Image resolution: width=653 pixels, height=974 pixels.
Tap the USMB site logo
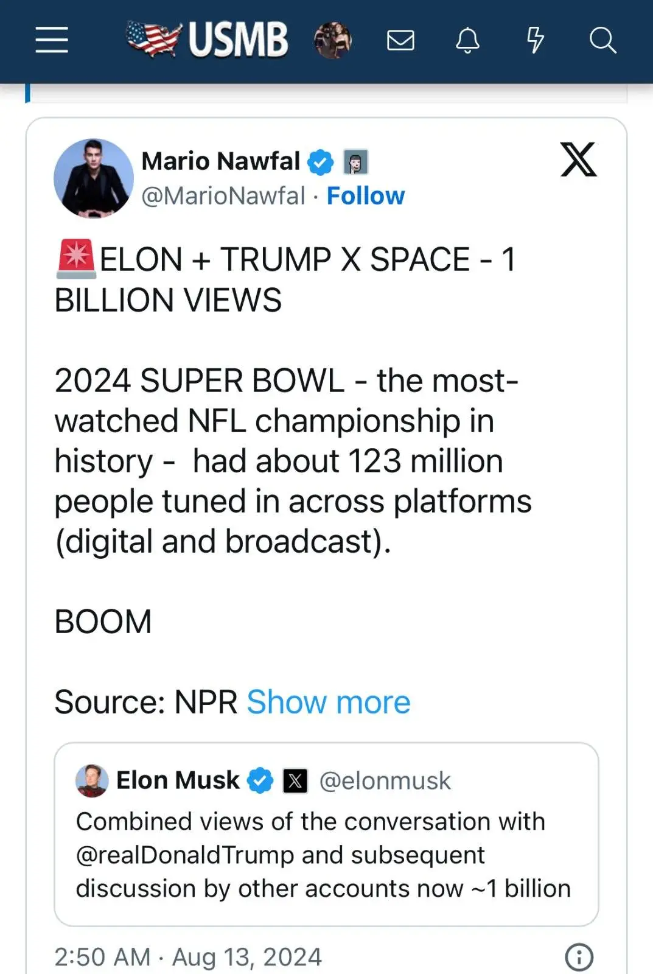coord(207,40)
